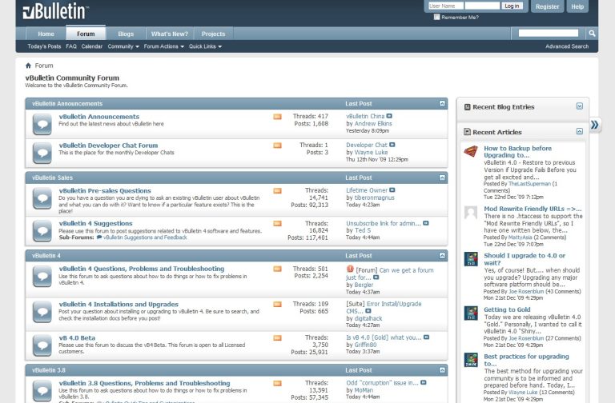Image resolution: width=615 pixels, height=403 pixels.
Task: Click the vBulletin 4 Suggestions forum icon
Action: click(42, 229)
